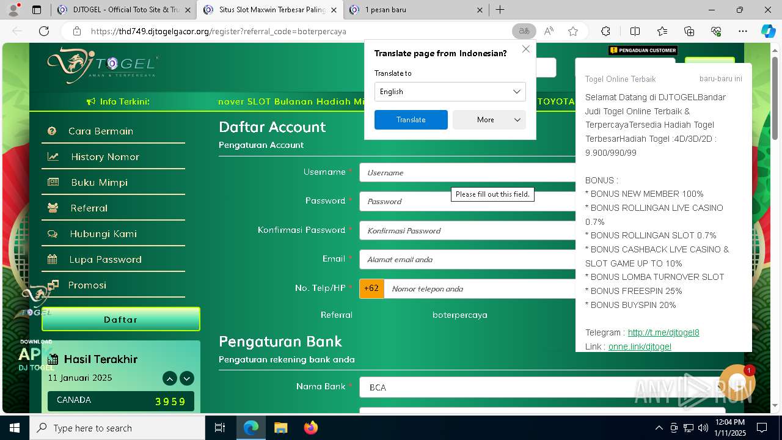Focus the Password input field
The height and width of the screenshot is (440, 782).
467,201
